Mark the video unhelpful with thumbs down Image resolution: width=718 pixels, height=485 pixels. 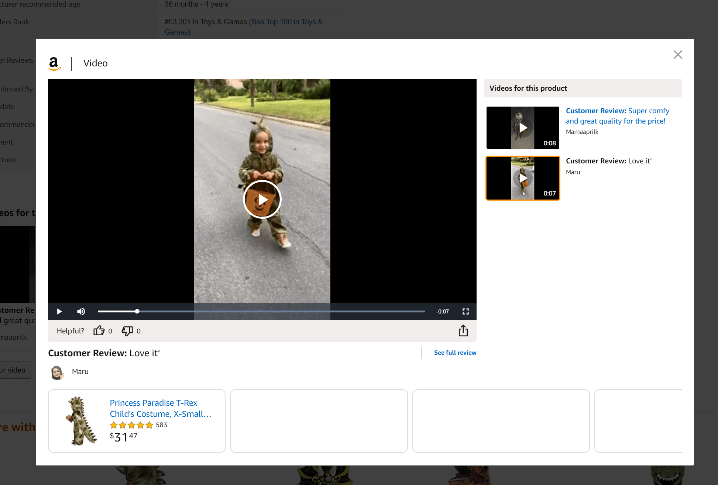pyautogui.click(x=127, y=331)
